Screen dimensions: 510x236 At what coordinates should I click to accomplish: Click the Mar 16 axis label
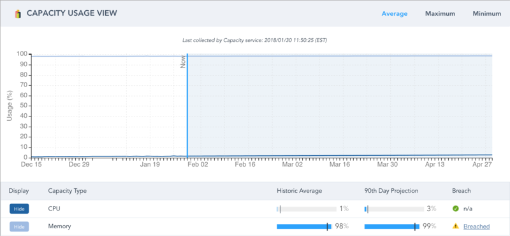[x=340, y=165]
